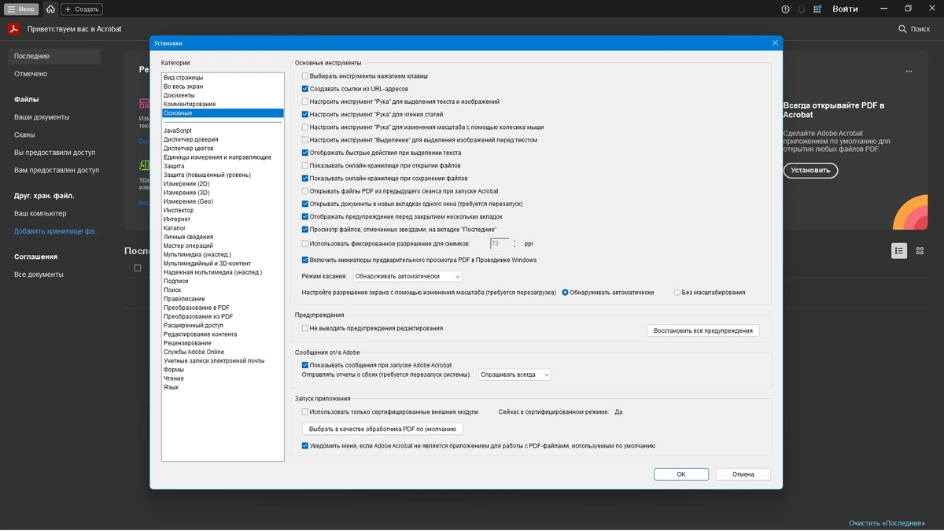944x531 pixels.
Task: Open the Home icon in top bar
Action: 50,9
